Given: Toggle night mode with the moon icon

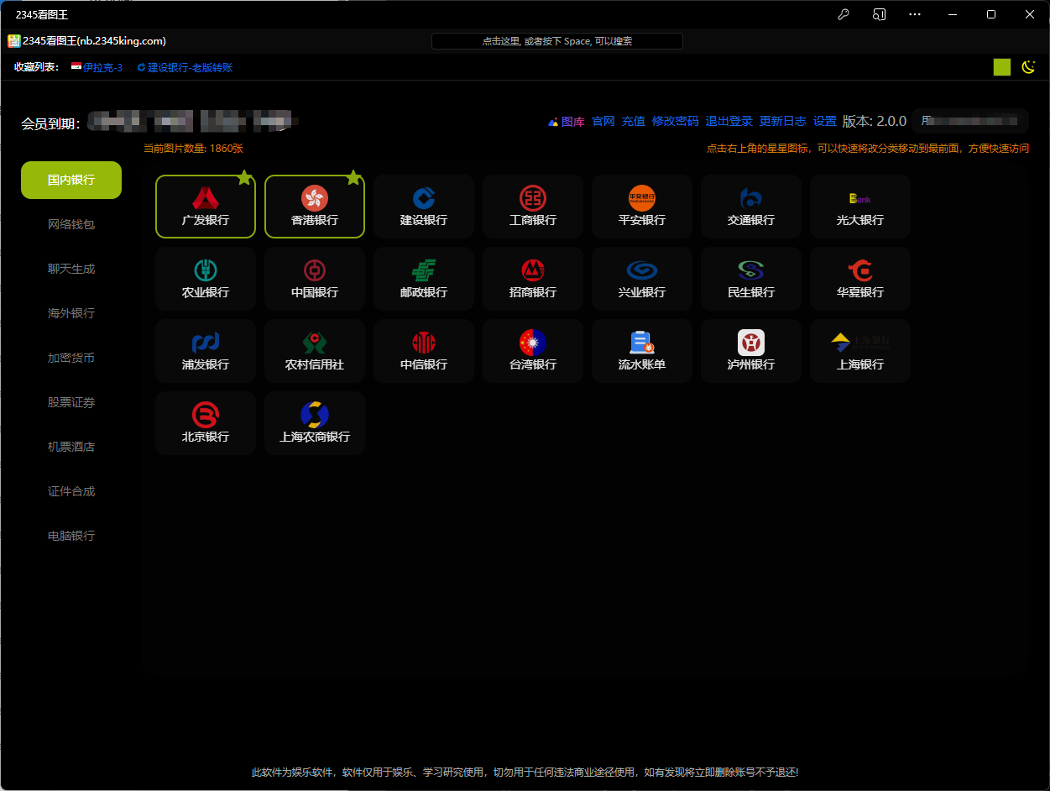Looking at the screenshot, I should coord(1028,67).
